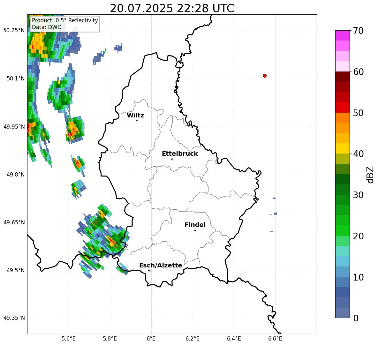Click the 70 tick on colorbar
Screen dimensions: 378x345
click(358, 31)
